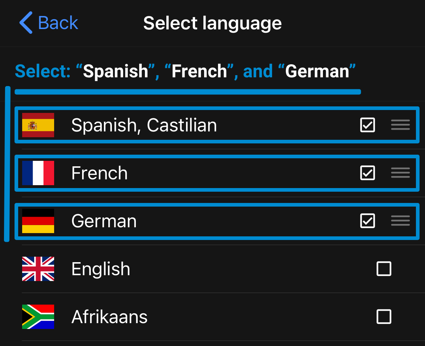Uncheck the German checkbox
The height and width of the screenshot is (346, 425).
367,221
